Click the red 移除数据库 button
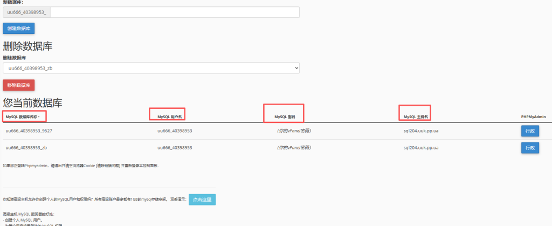The height and width of the screenshot is (226, 552). pyautogui.click(x=19, y=85)
